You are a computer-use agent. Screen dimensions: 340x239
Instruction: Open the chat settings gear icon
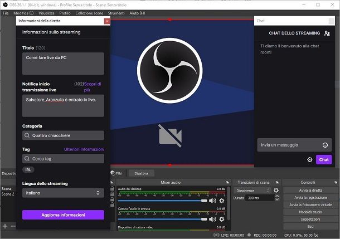310,160
